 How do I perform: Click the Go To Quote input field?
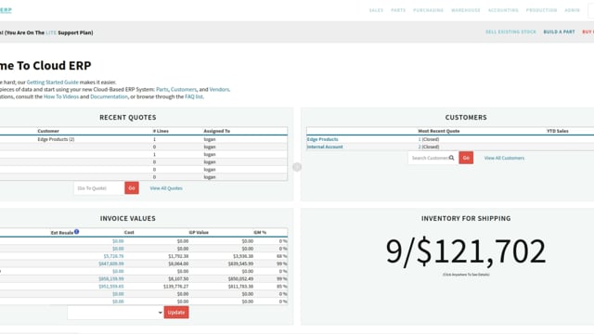[x=99, y=188]
